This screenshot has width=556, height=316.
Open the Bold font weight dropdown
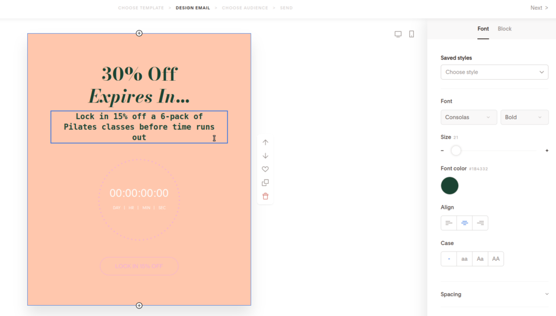coord(525,118)
